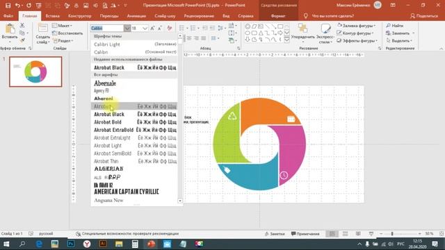The width and height of the screenshot is (445, 250).
Task: Expand the Выделить select dropdown
Action: click(x=399, y=41)
